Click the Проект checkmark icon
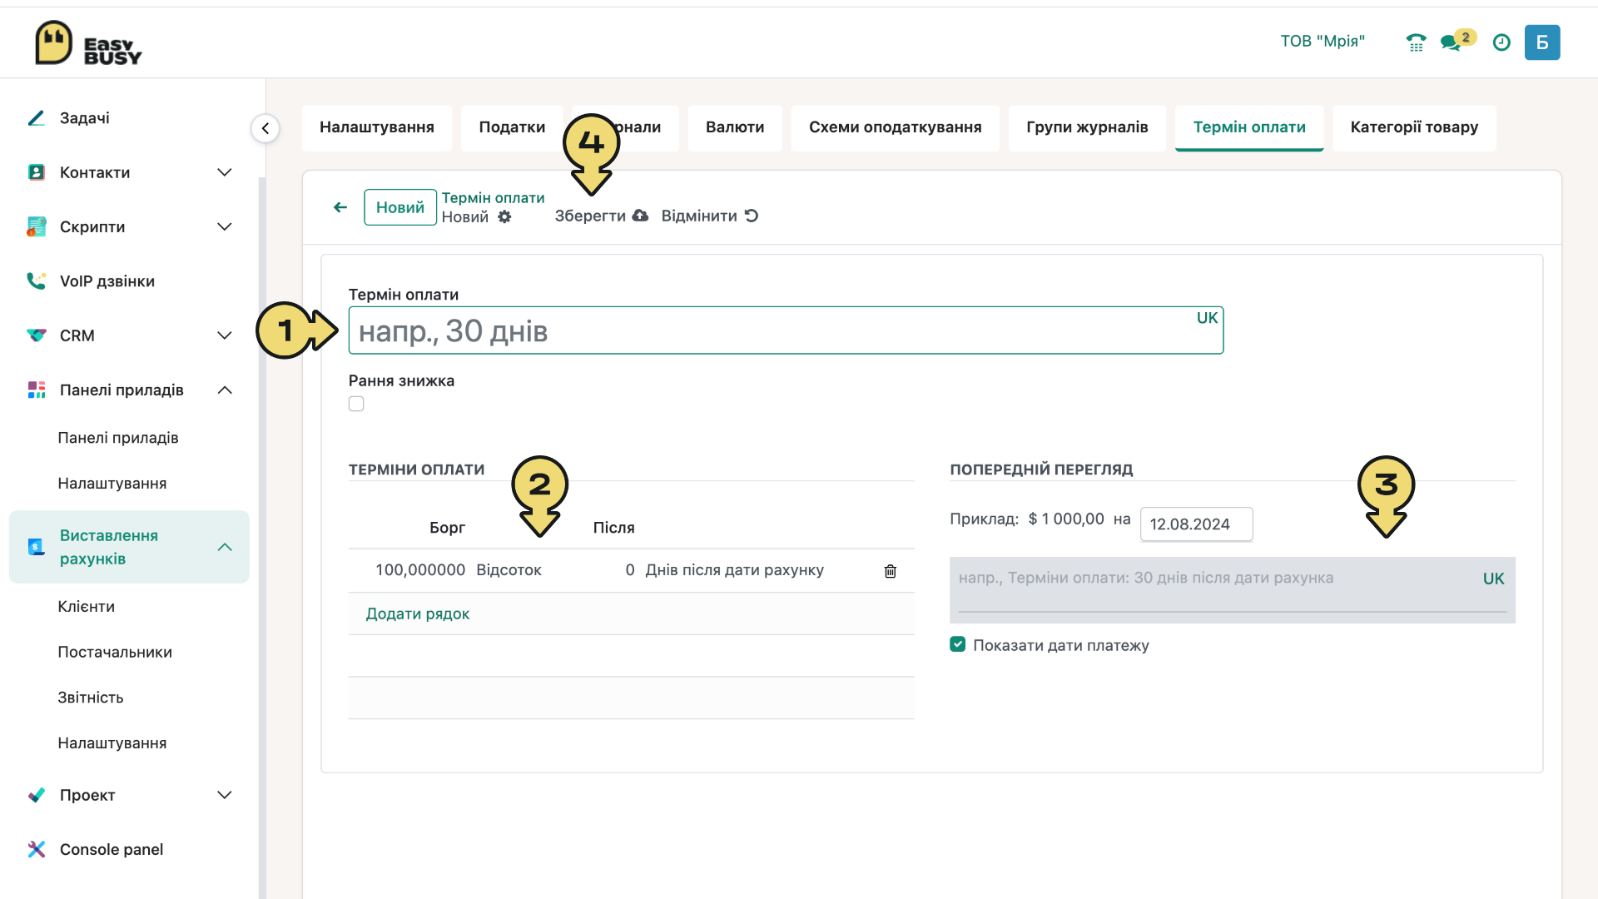This screenshot has width=1598, height=899. tap(36, 795)
